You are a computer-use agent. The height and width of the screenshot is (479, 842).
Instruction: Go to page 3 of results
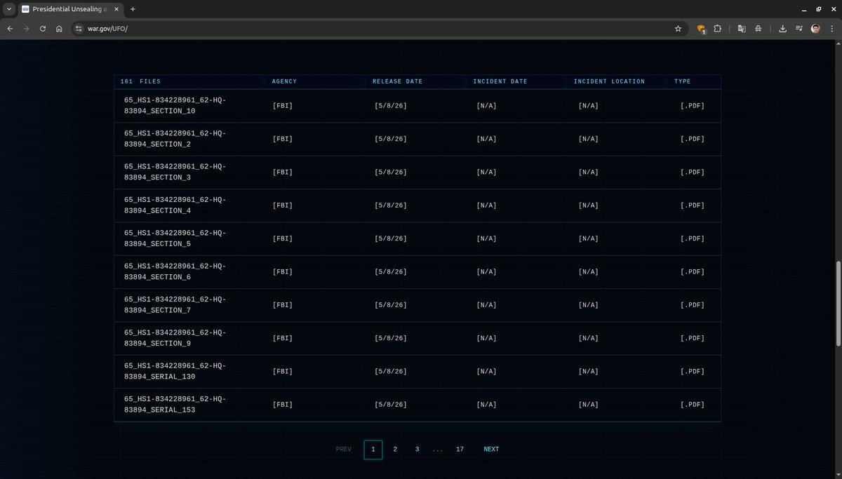pos(417,450)
